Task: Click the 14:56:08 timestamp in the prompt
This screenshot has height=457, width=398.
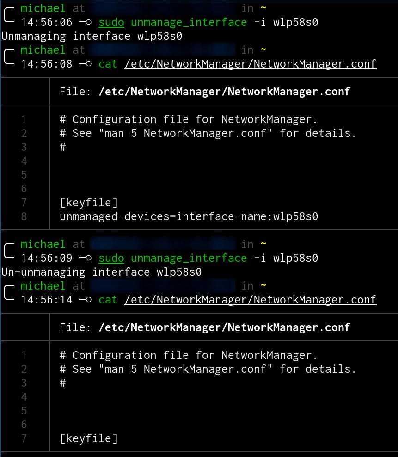Action: [47, 64]
